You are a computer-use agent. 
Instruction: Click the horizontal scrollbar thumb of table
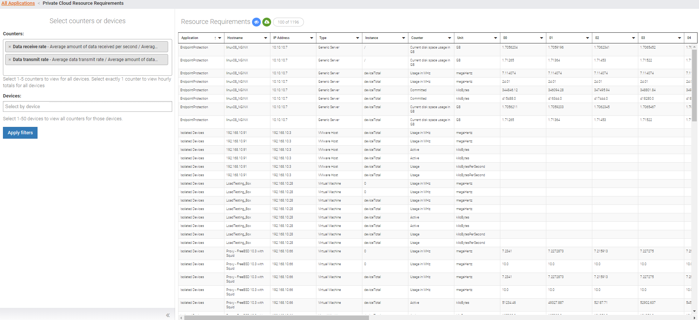pyautogui.click(x=276, y=318)
